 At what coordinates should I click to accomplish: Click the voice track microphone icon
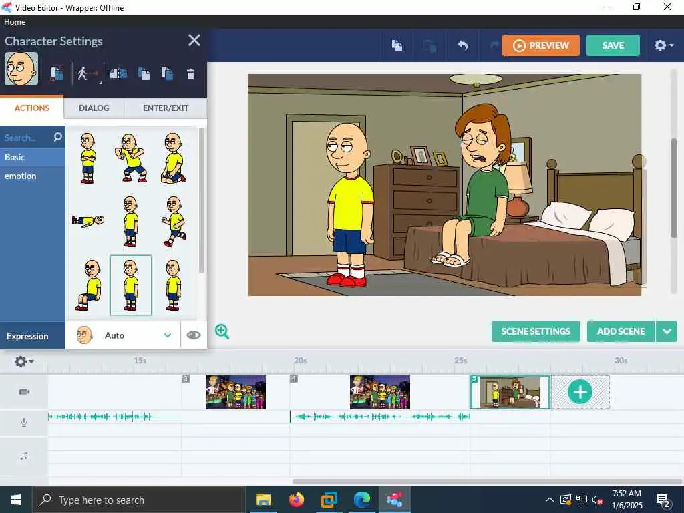[x=24, y=422]
